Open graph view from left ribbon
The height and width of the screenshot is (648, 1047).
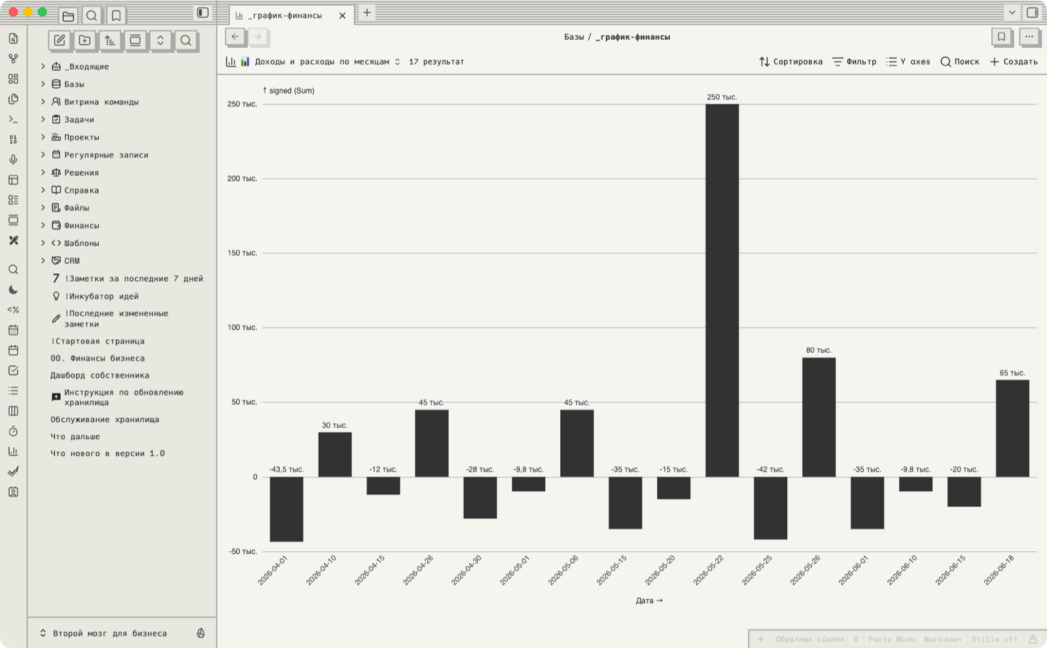coord(13,59)
